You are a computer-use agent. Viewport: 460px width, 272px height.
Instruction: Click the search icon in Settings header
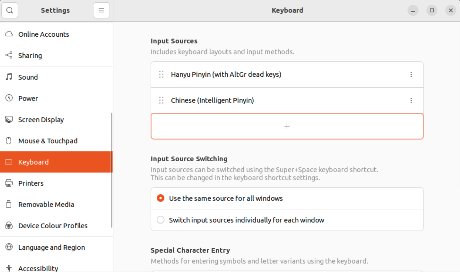pyautogui.click(x=10, y=10)
